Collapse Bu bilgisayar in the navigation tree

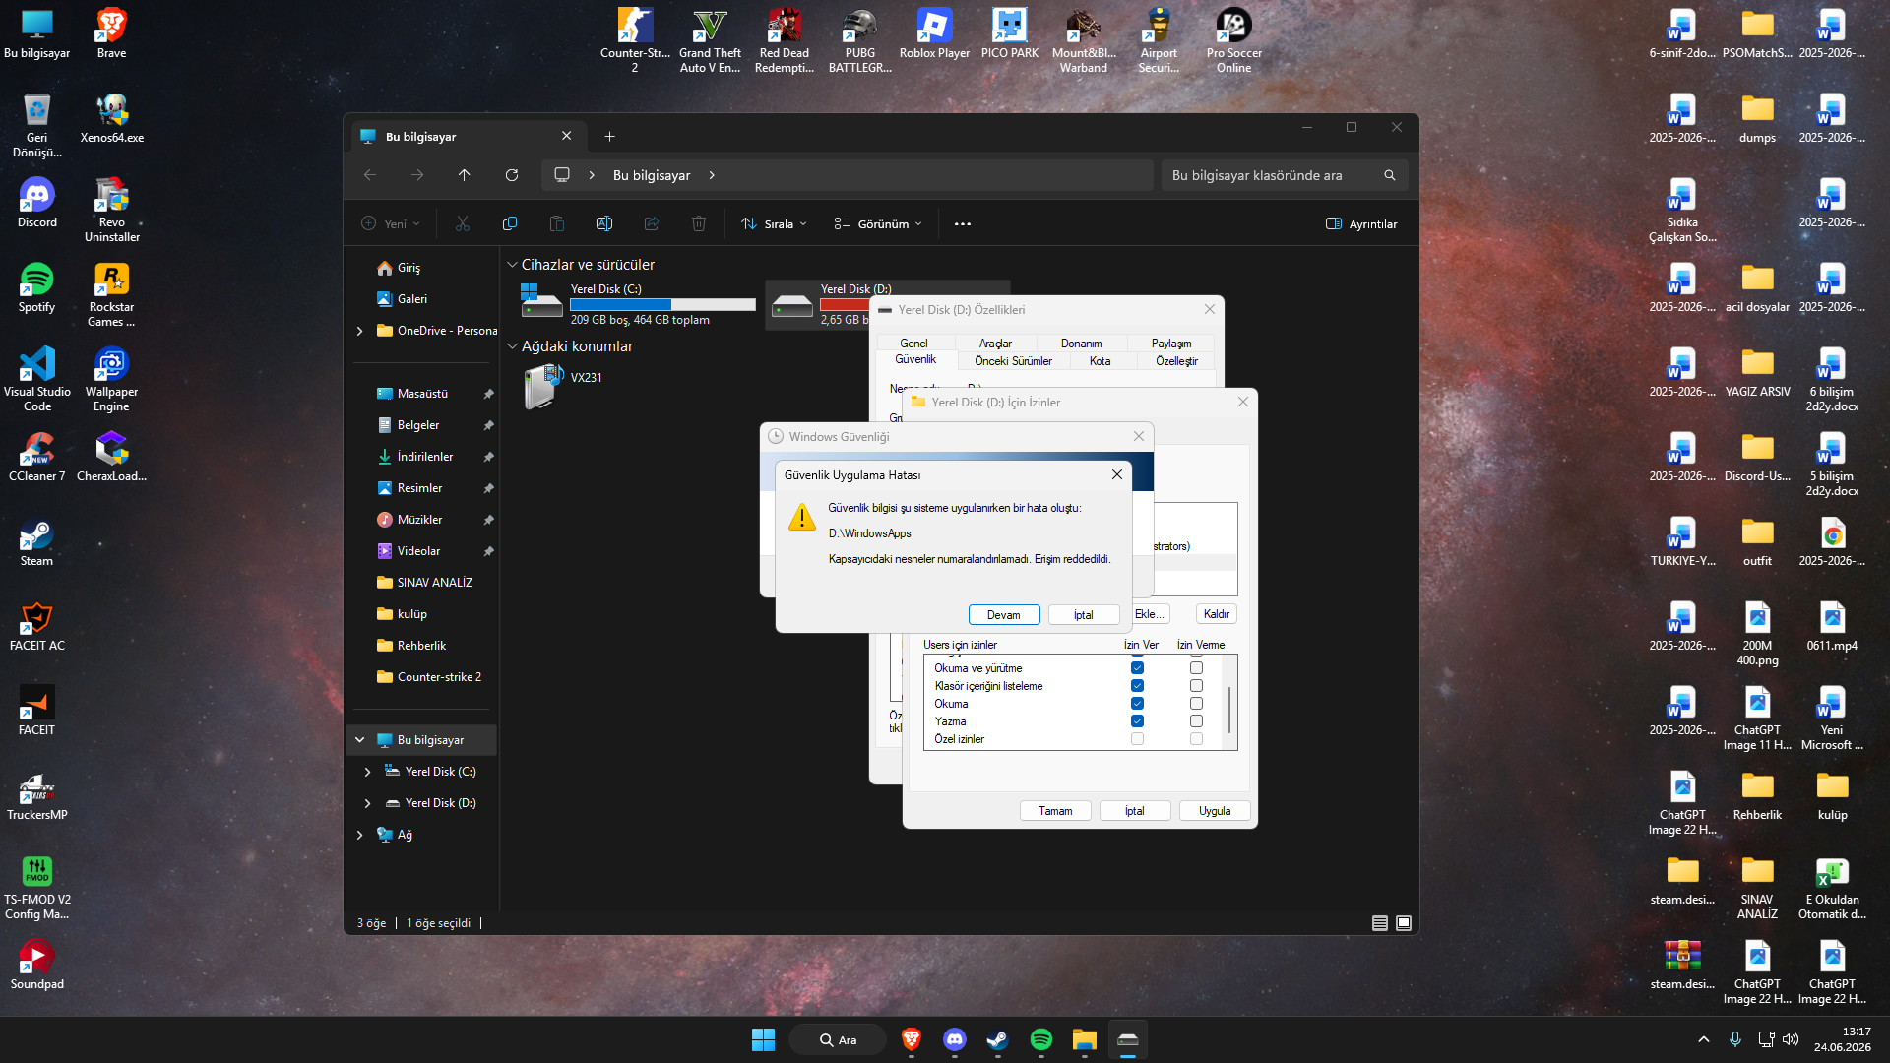pyautogui.click(x=359, y=740)
